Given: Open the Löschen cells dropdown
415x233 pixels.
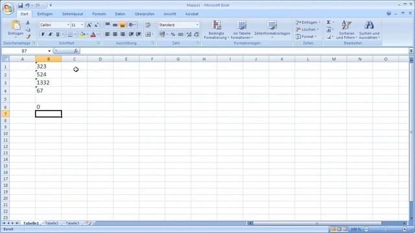Looking at the screenshot, I should point(307,30).
